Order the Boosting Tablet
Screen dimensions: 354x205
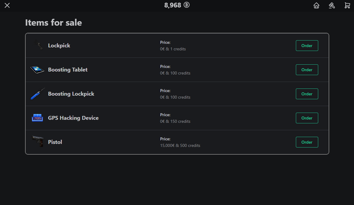point(307,70)
